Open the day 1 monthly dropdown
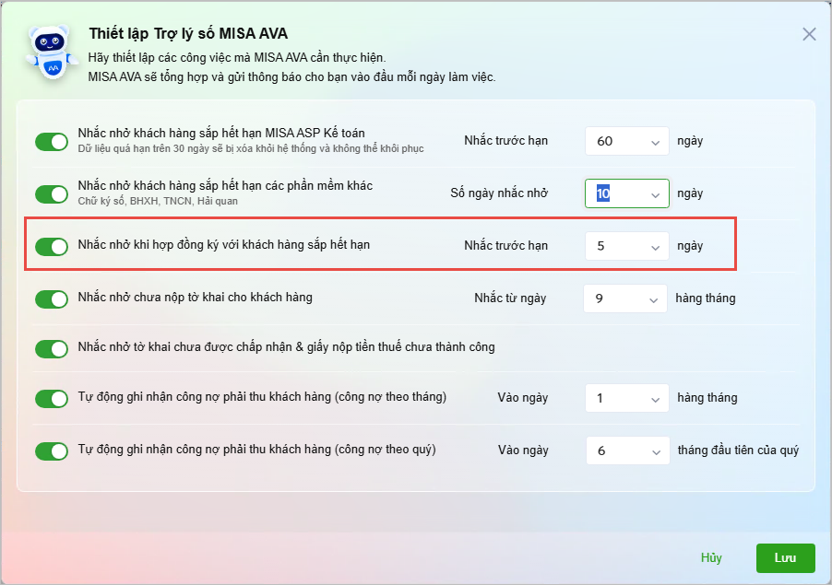Image resolution: width=832 pixels, height=585 pixels. 626,398
